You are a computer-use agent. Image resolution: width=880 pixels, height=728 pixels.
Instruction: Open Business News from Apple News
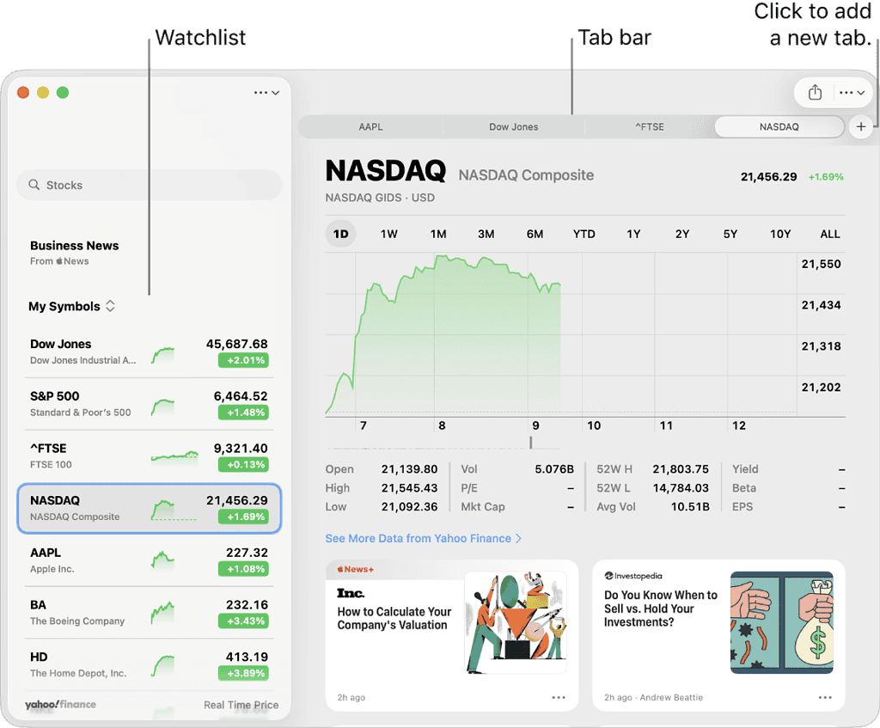point(74,253)
